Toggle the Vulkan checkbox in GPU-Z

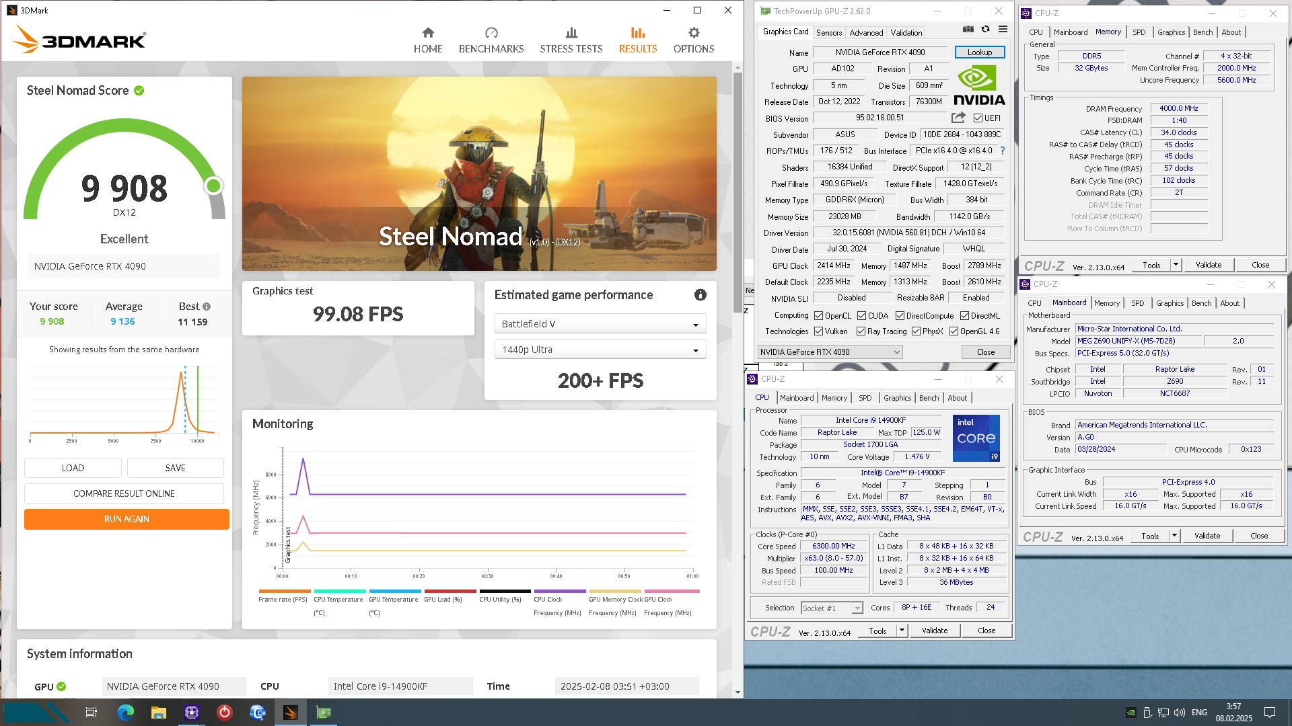pos(818,331)
